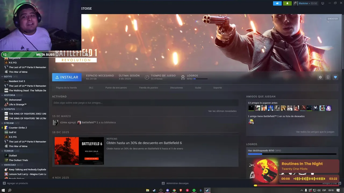Click first friend avatar in friends row

tap(251, 108)
